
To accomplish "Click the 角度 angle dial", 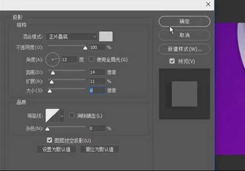I will [x=52, y=60].
